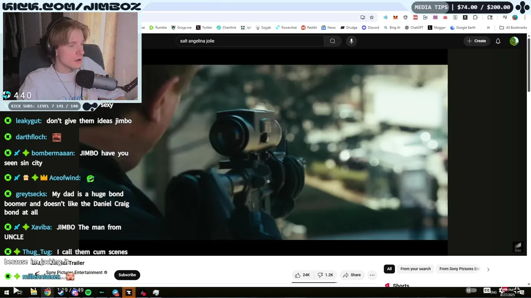531x298 pixels.
Task: Click the blue sound waves extension icon
Action: 385,17
